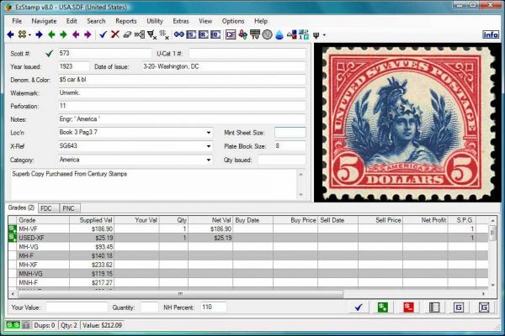Click the blue checkmark save toolbar icon
The height and width of the screenshot is (336, 505).
pos(103,34)
